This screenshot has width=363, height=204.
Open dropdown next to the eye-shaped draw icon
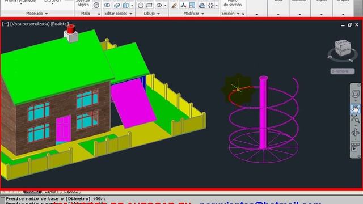165,5
